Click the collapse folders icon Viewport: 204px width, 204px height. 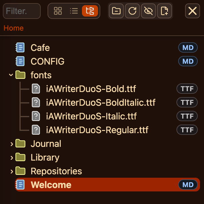116,11
